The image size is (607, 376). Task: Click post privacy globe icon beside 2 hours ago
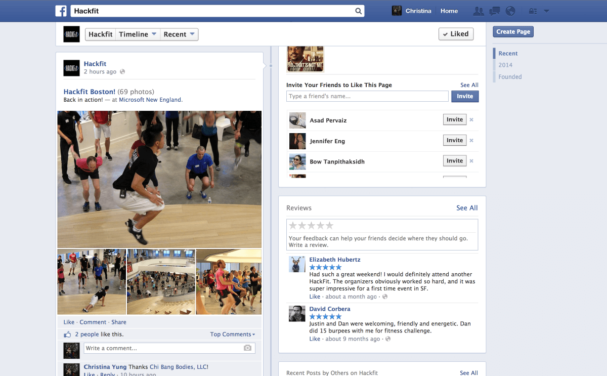[x=122, y=72]
